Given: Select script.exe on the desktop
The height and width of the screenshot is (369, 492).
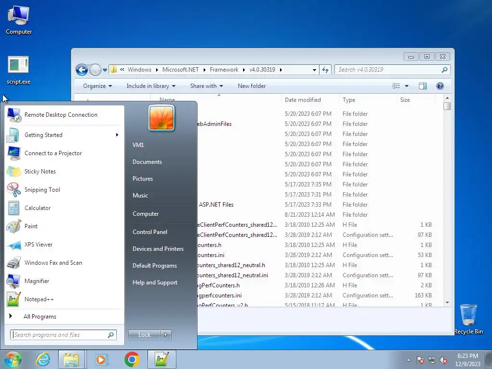Looking at the screenshot, I should coord(19,71).
